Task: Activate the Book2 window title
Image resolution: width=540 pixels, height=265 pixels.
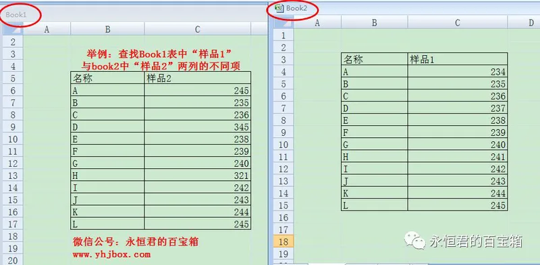Action: [296, 8]
